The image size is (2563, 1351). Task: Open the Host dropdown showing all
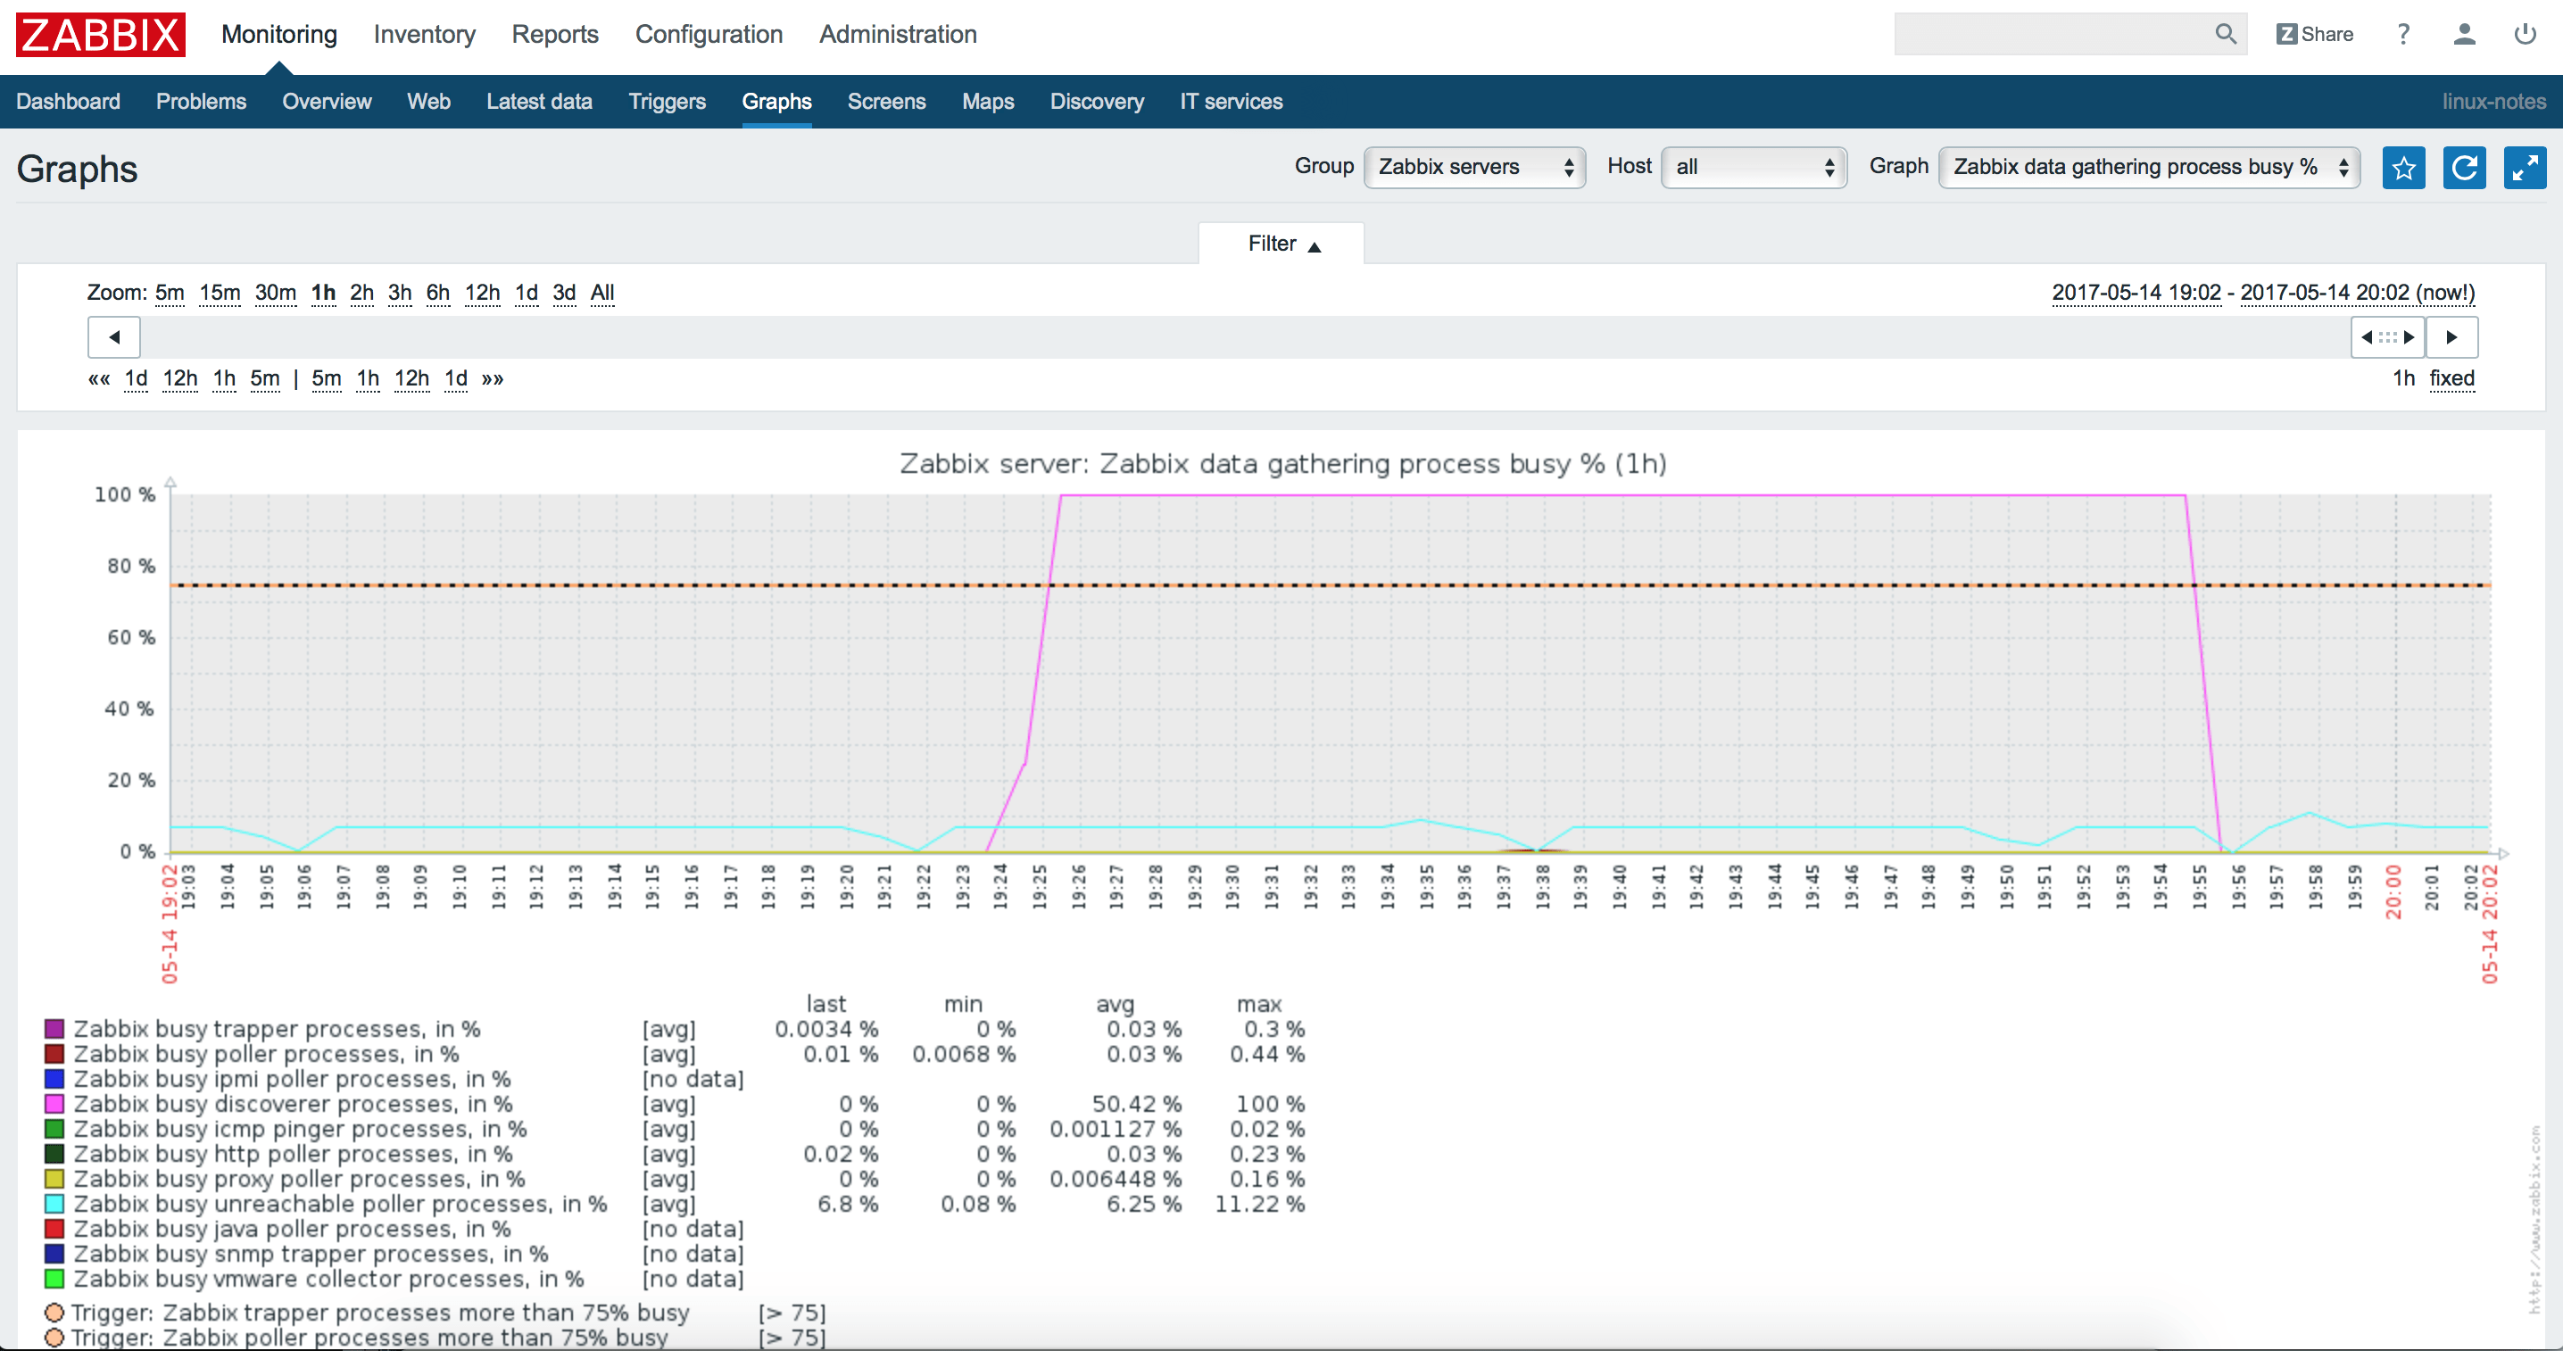1754,167
